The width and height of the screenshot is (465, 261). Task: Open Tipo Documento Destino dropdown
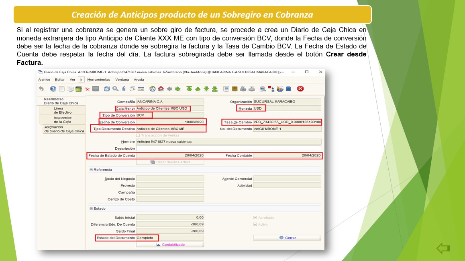click(170, 129)
